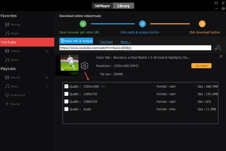Click the video URL input field
Image resolution: width=226 pixels, height=151 pixels.
[135, 48]
